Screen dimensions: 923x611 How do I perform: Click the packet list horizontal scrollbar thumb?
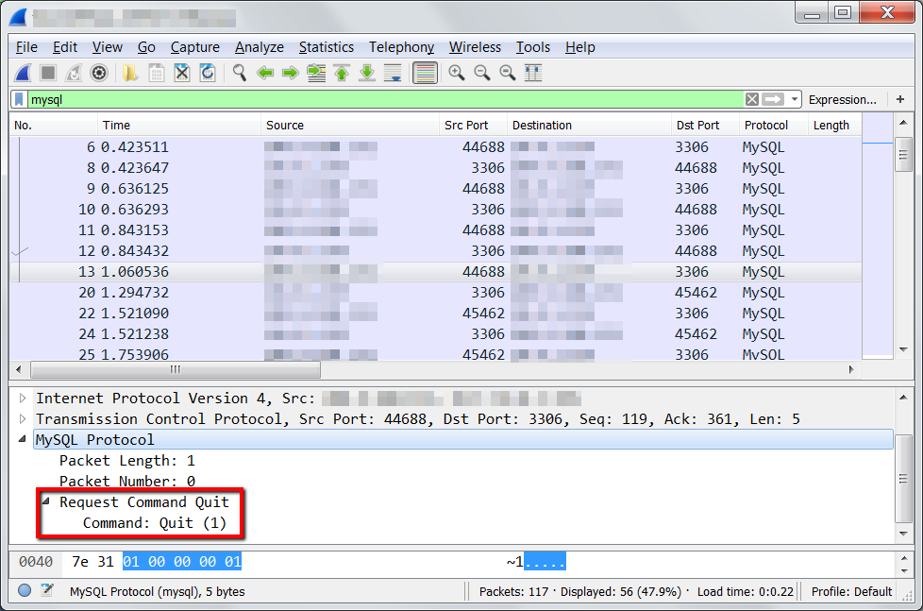[176, 370]
